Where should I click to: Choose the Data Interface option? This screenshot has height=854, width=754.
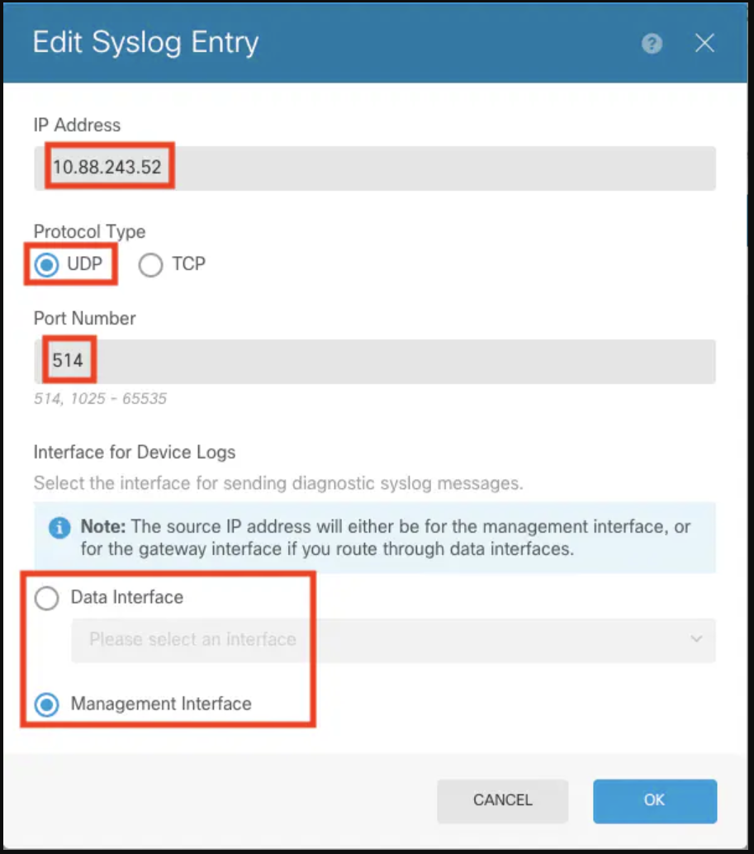click(x=47, y=598)
